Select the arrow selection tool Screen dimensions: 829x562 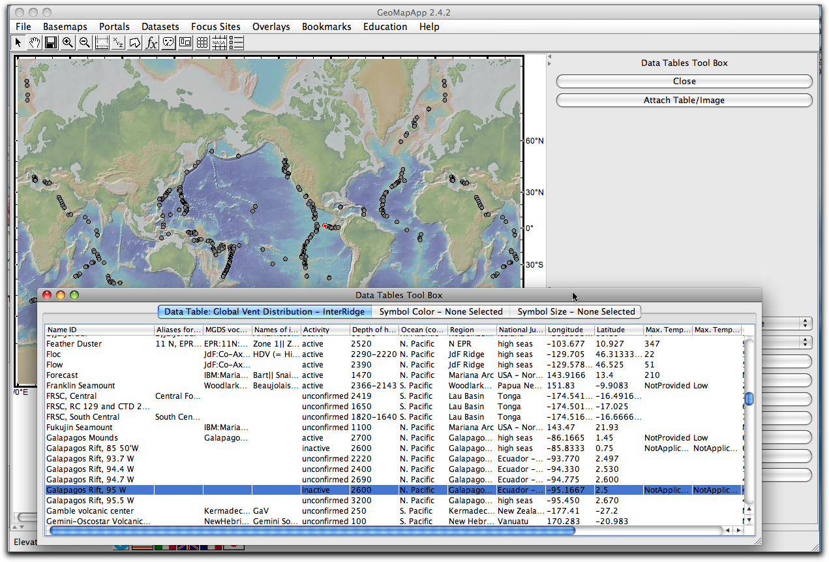coord(18,42)
